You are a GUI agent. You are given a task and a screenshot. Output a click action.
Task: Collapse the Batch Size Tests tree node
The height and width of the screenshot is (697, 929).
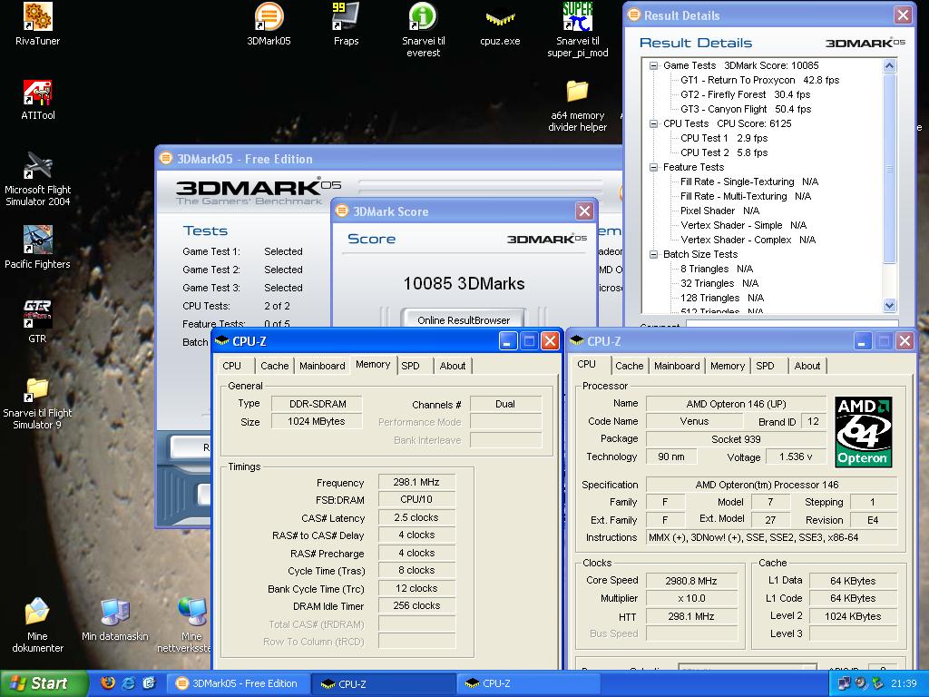[653, 254]
